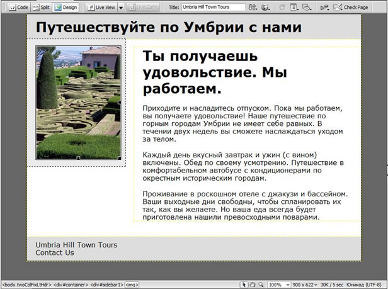Click bottom-right resize handle of the image
Screen dimensions: 388x289
coord(120,158)
